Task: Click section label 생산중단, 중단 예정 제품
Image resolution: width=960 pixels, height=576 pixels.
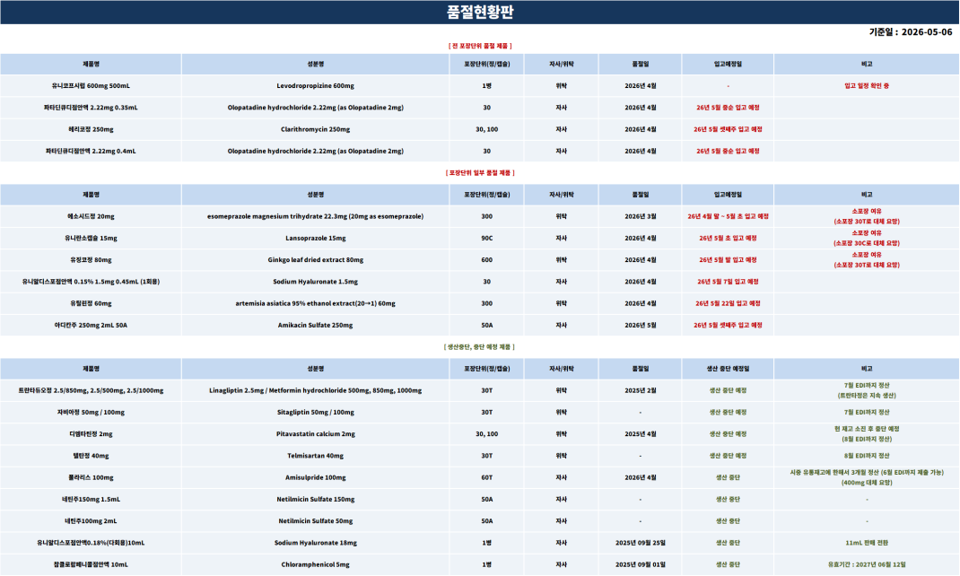Action: pyautogui.click(x=479, y=347)
